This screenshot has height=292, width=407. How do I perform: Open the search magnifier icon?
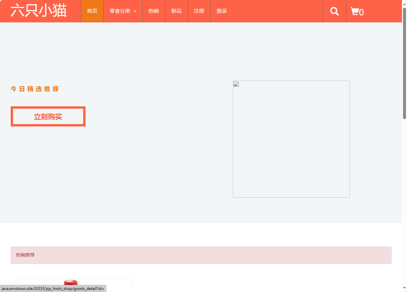click(334, 11)
